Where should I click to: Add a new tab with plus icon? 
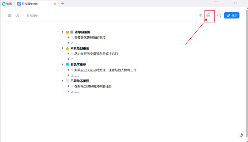[x=62, y=4]
